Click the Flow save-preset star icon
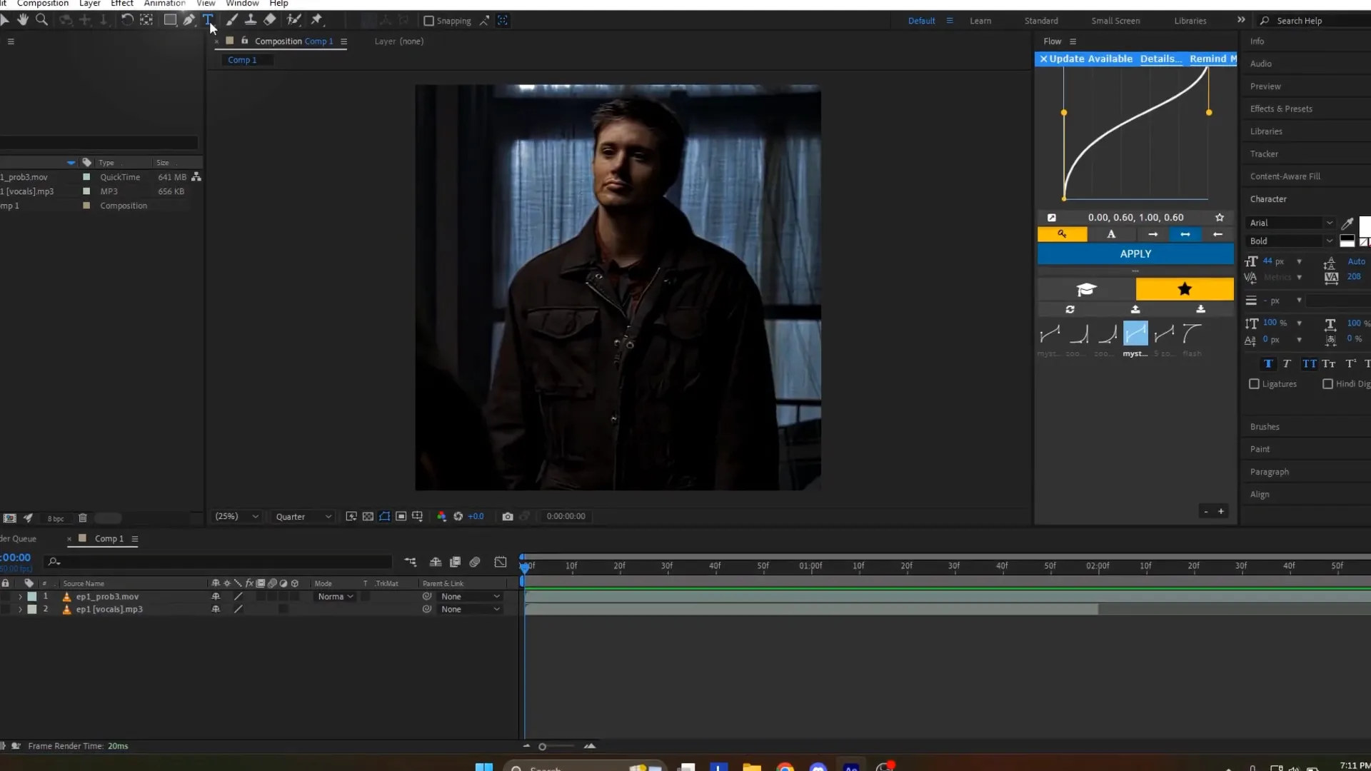Image resolution: width=1371 pixels, height=771 pixels. coord(1220,218)
